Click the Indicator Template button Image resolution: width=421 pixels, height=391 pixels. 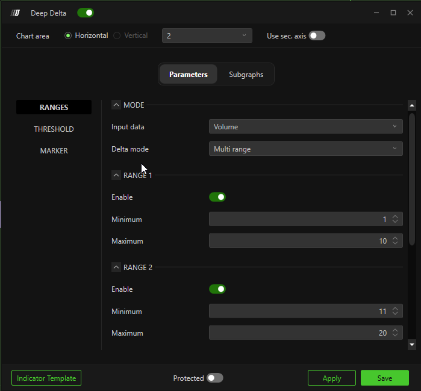click(46, 378)
